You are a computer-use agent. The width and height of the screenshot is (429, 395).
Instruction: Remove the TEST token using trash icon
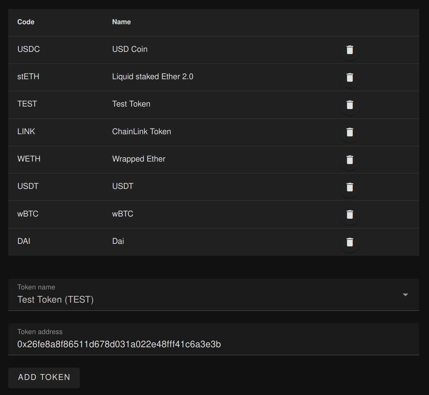(350, 105)
